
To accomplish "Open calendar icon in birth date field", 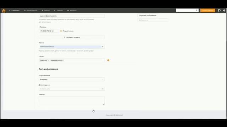I will 103,89.
